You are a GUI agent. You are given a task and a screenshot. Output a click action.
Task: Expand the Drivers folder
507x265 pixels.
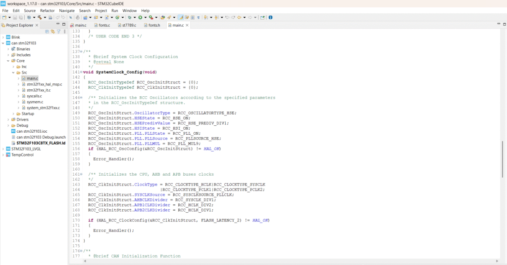click(8, 119)
